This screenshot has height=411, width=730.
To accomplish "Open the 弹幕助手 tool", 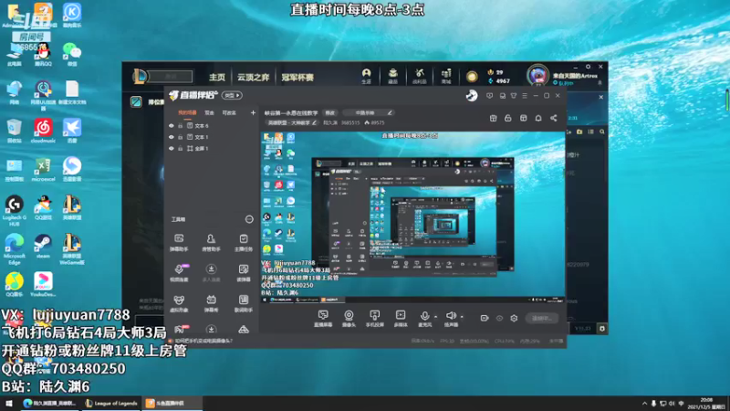I will point(179,243).
